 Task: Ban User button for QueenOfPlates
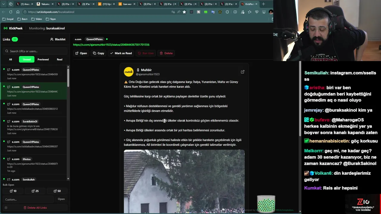(146, 53)
